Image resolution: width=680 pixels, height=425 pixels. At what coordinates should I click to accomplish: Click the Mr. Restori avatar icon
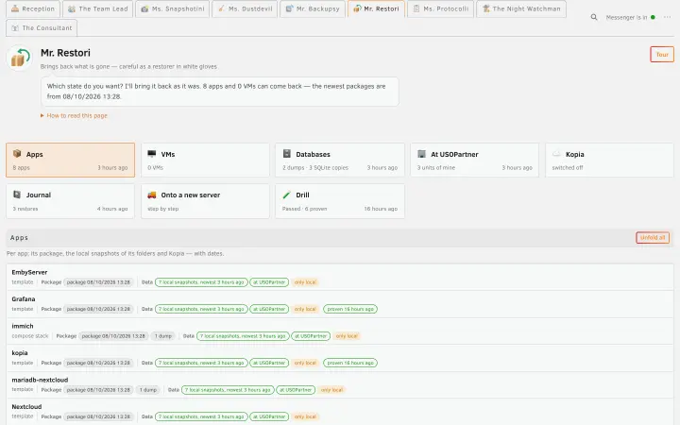20,58
